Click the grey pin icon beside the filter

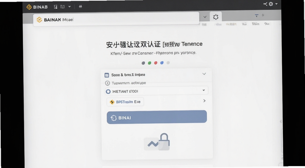263,15
